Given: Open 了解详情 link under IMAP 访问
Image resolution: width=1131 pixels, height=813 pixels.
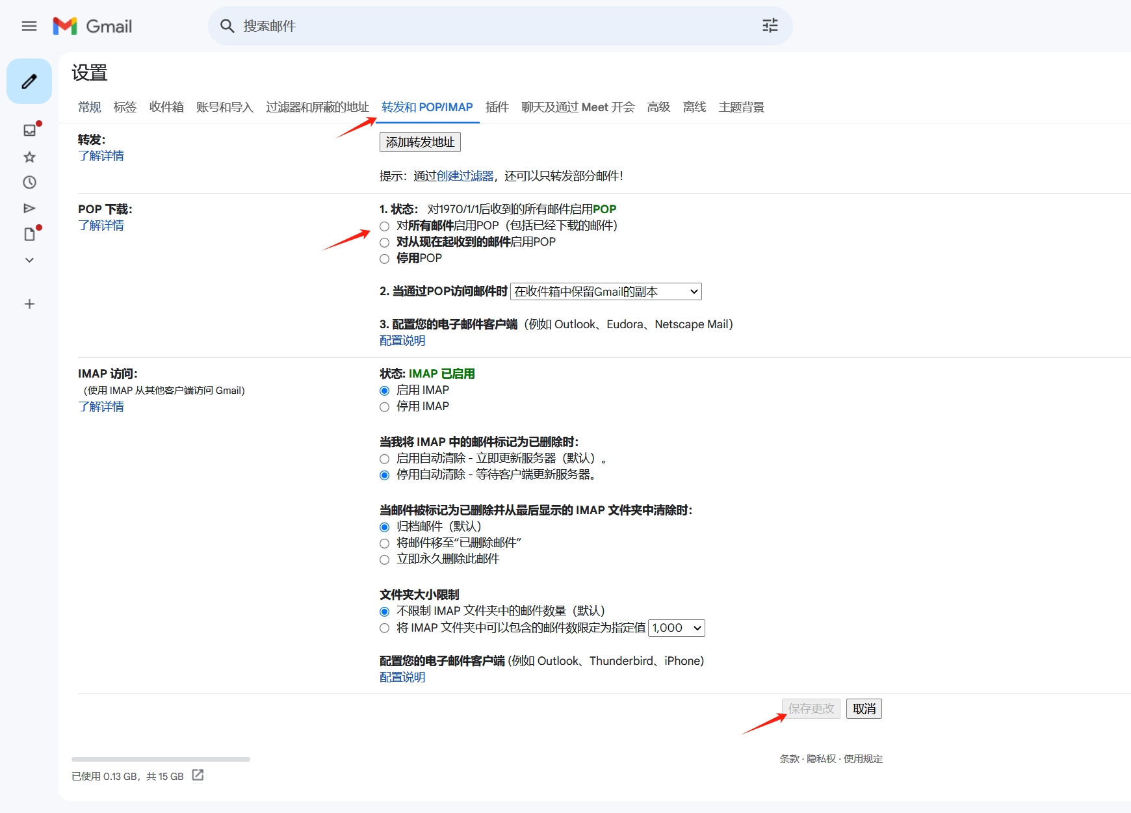Looking at the screenshot, I should coord(101,407).
